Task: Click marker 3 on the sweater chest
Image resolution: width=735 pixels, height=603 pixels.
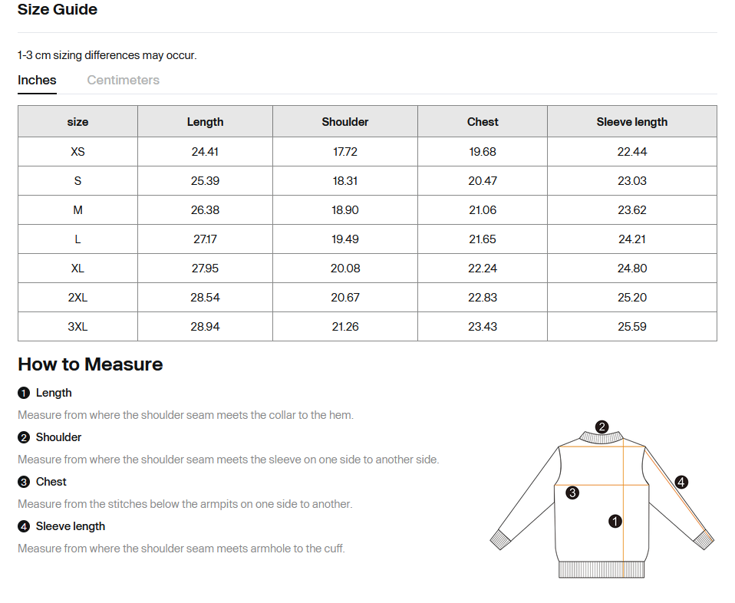Action: [572, 493]
